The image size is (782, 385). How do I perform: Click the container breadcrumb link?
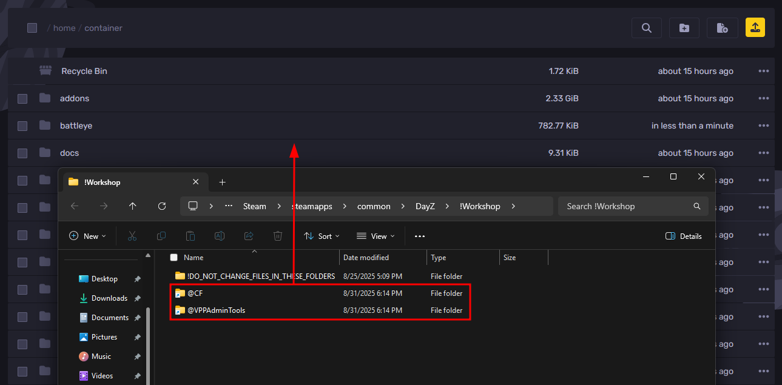pyautogui.click(x=103, y=28)
